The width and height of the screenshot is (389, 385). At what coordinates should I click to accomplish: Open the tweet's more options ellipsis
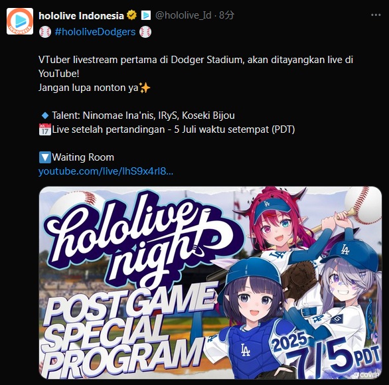tap(376, 15)
